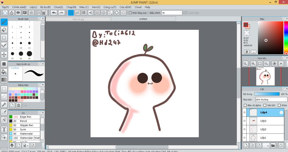Select the Move tool
Viewport: 288px width, 152px height.
pyautogui.click(x=4, y=55)
